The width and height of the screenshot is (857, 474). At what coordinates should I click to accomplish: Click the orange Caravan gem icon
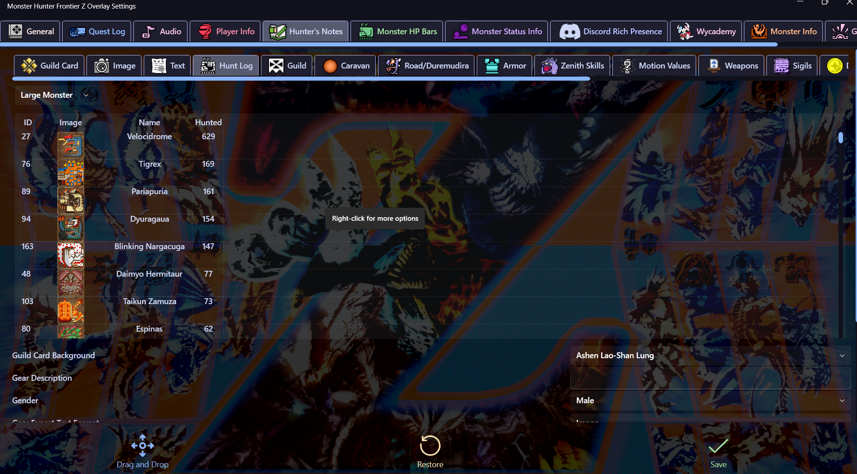coord(330,66)
